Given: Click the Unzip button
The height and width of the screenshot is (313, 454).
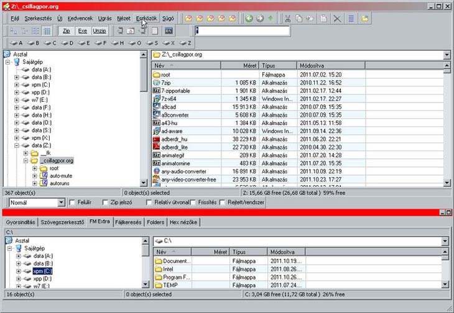Looking at the screenshot, I should pyautogui.click(x=100, y=30).
